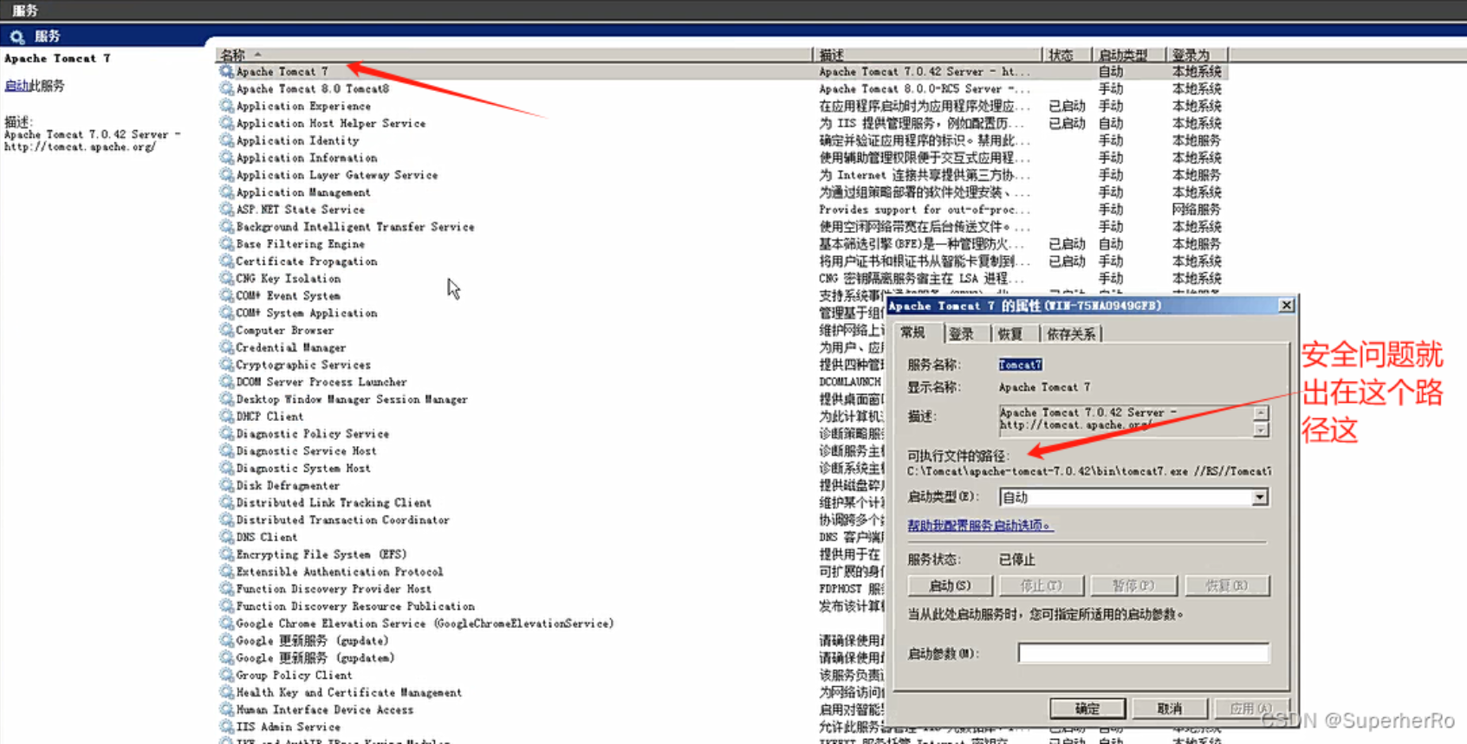Click the 启动参数 input field

click(1144, 653)
